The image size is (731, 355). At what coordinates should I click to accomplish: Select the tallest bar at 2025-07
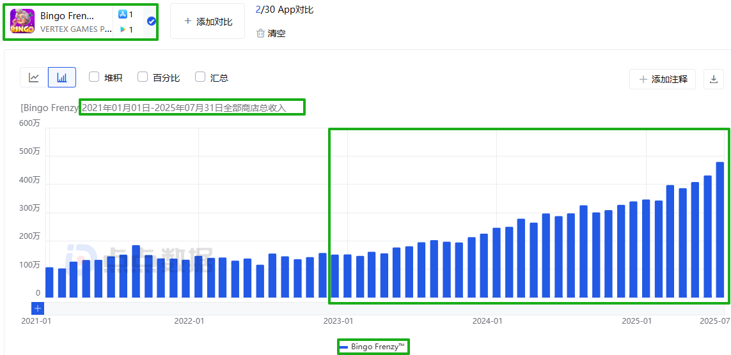[x=719, y=230]
